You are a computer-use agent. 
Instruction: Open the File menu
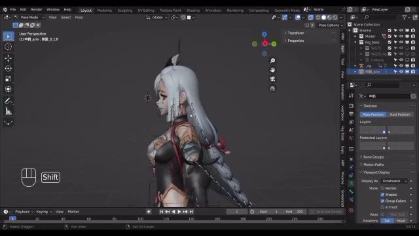coord(13,9)
